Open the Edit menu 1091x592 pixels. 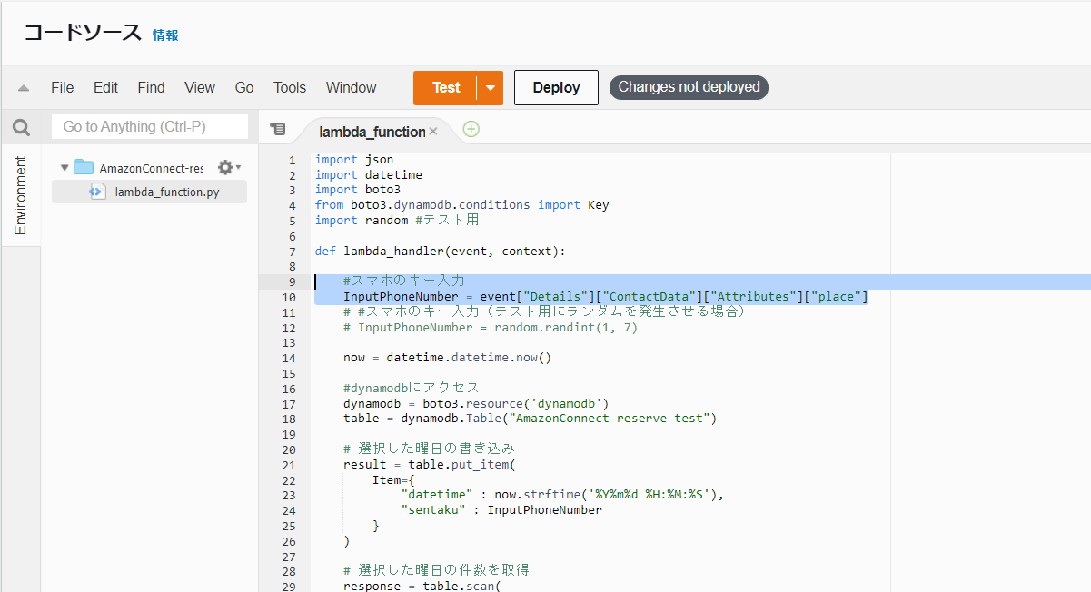(x=105, y=87)
